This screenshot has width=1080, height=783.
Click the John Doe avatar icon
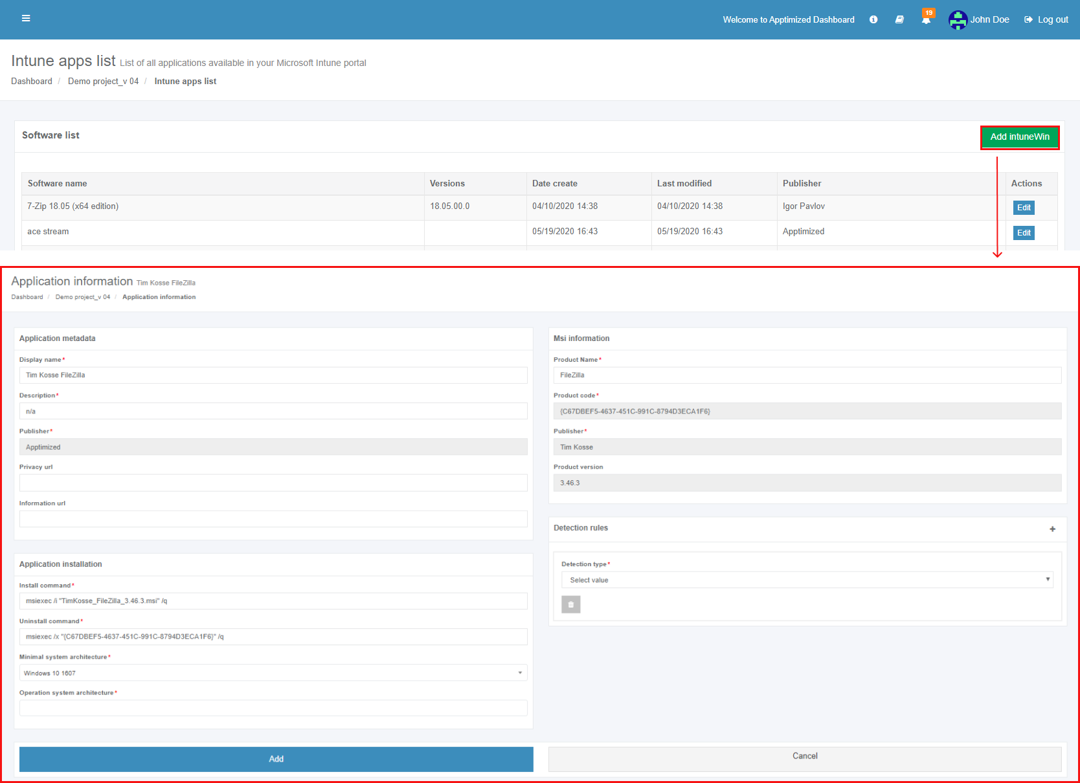(958, 20)
